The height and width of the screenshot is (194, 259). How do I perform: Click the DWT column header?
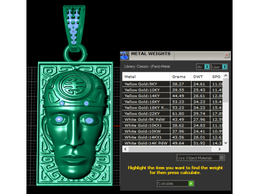(x=200, y=77)
